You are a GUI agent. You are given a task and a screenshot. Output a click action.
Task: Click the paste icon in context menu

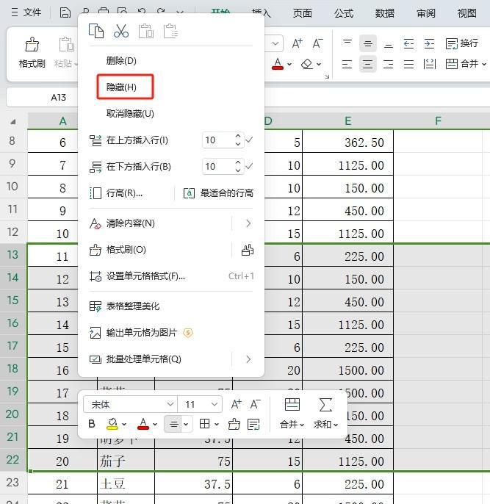point(146,31)
